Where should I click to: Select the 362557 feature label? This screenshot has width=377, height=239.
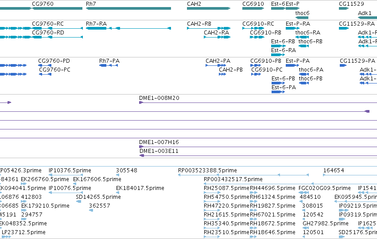[x=100, y=206]
